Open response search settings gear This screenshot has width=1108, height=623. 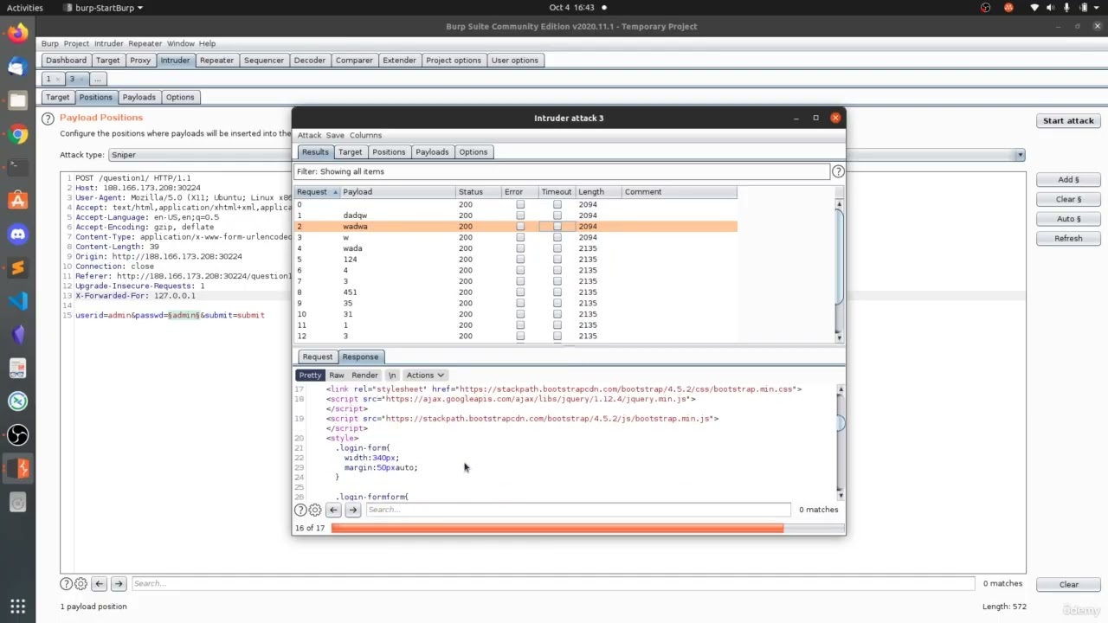coord(315,510)
